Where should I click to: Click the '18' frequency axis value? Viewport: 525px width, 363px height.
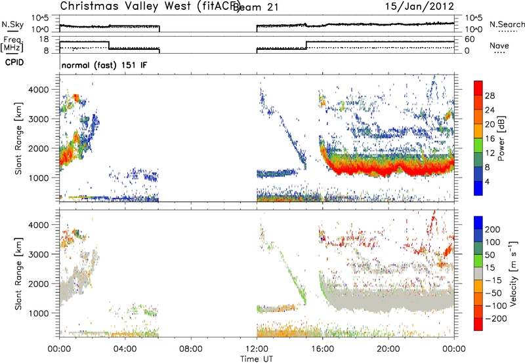point(44,39)
